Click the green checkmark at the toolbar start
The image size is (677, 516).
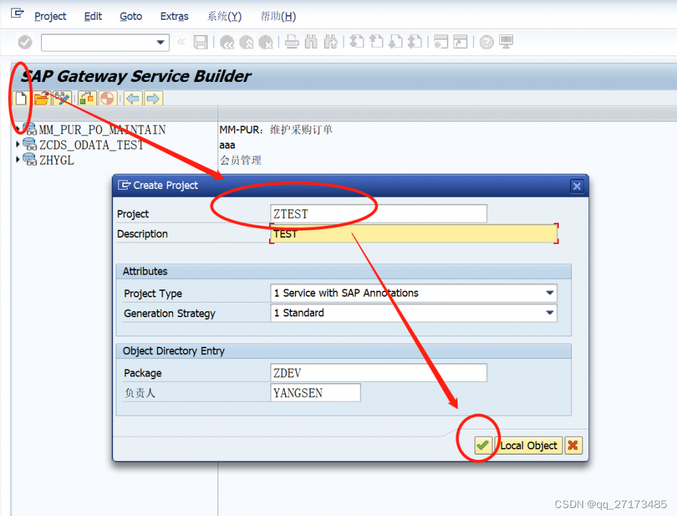tap(24, 42)
